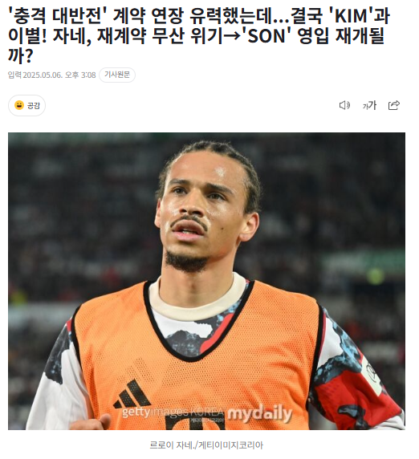Click the Adidas logo on orange bib
Viewport: 419px width, 459px height.
pos(132,394)
